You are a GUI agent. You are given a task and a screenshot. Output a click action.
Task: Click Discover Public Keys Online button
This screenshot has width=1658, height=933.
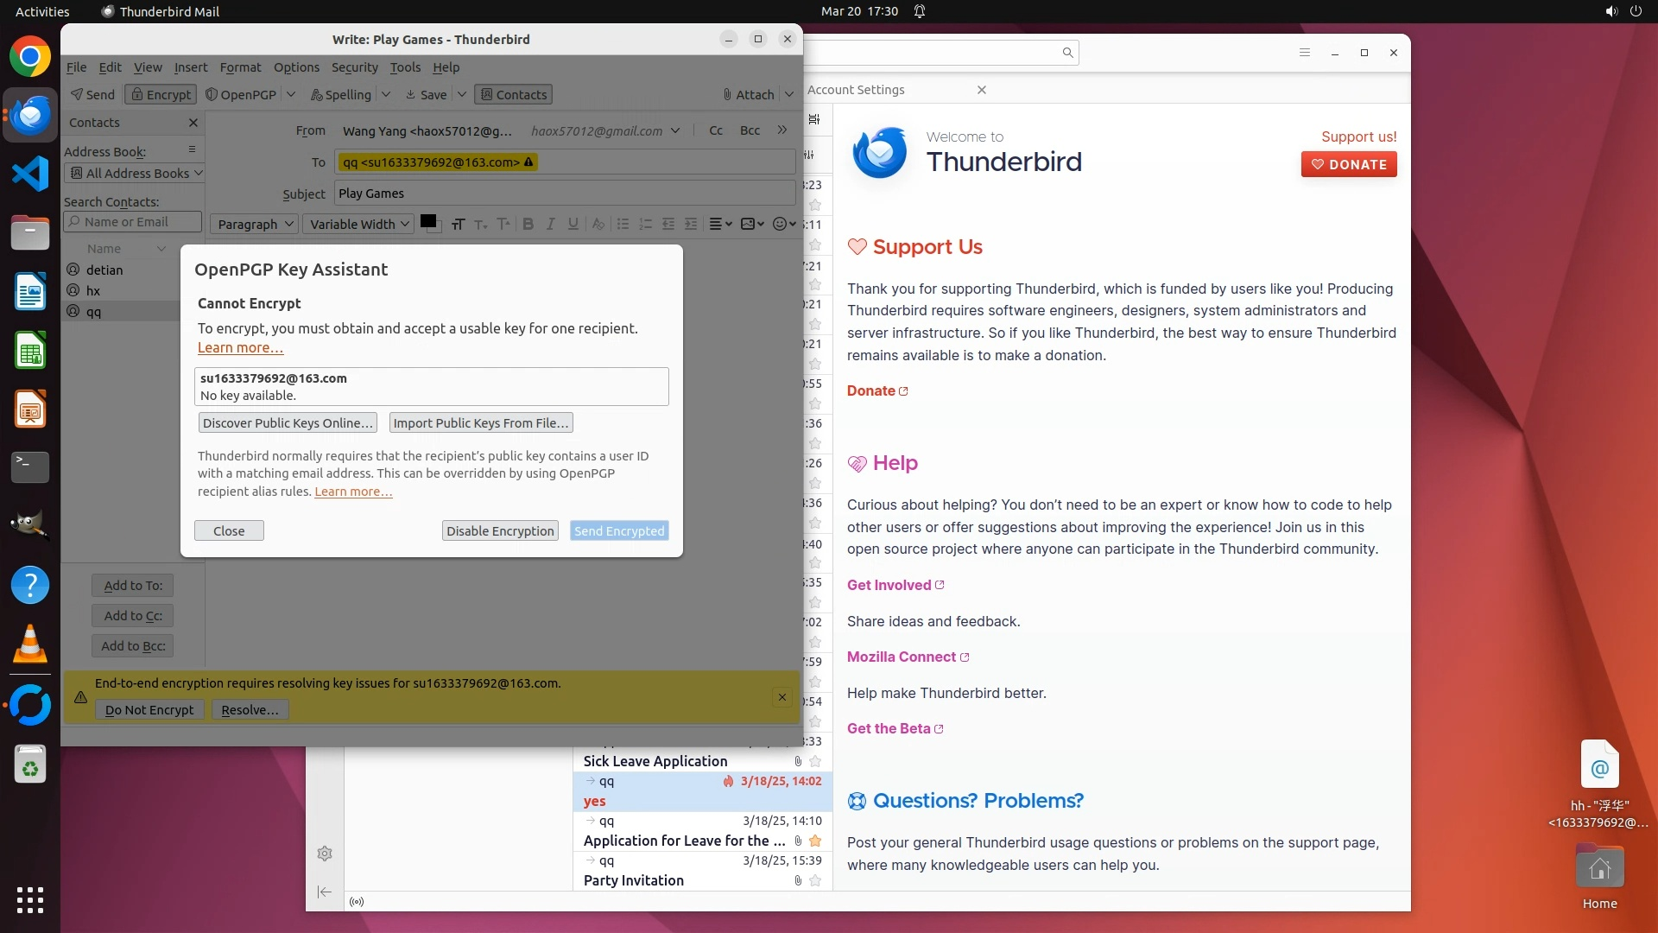[288, 423]
